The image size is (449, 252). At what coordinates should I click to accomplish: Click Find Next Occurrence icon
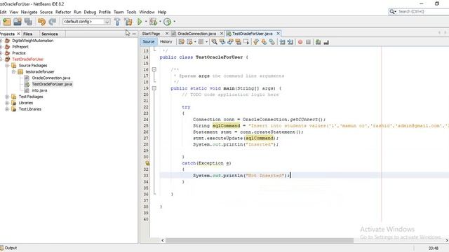point(230,42)
